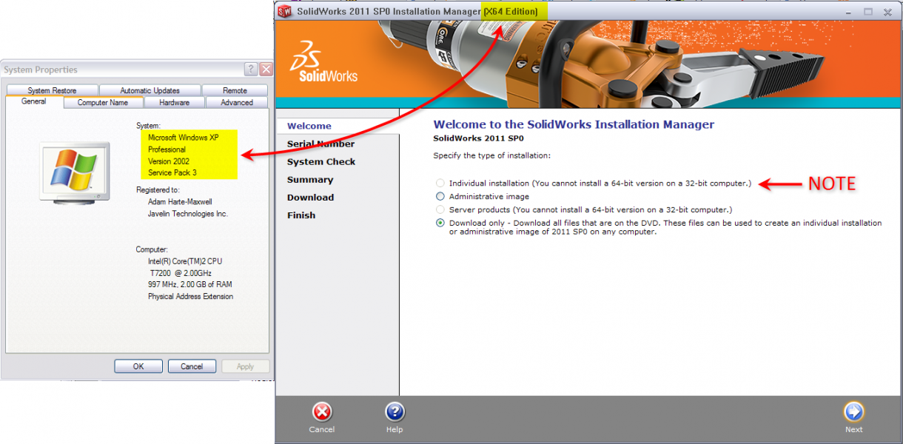Select the Finish step in the sidebar
The width and height of the screenshot is (903, 444).
click(301, 215)
